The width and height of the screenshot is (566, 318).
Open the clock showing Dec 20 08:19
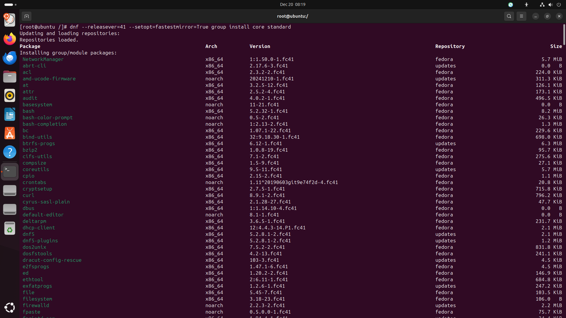tap(292, 4)
